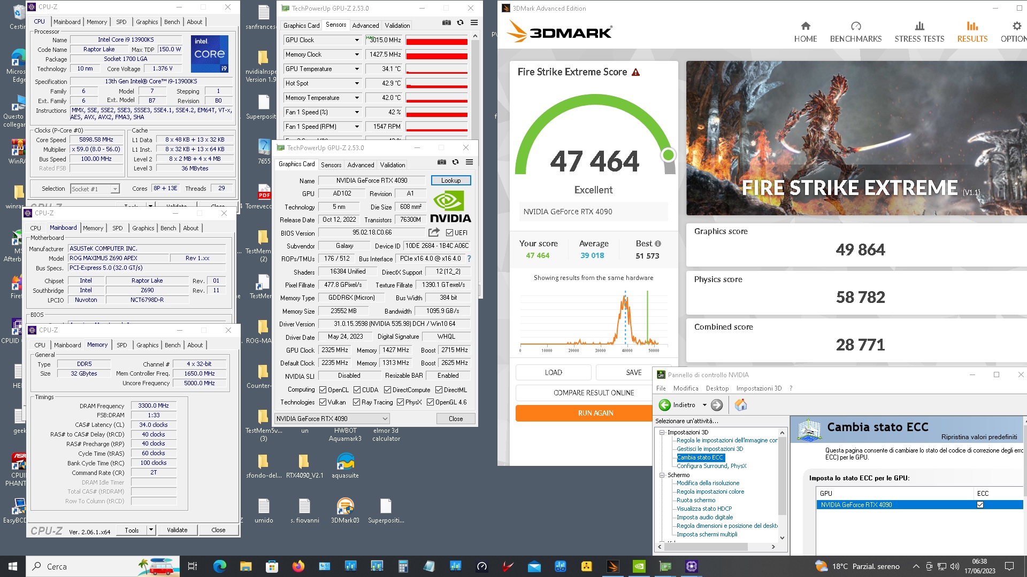Screen dimensions: 1027x577
Task: Open the Memory Clock sensor dropdown
Action: tap(357, 54)
